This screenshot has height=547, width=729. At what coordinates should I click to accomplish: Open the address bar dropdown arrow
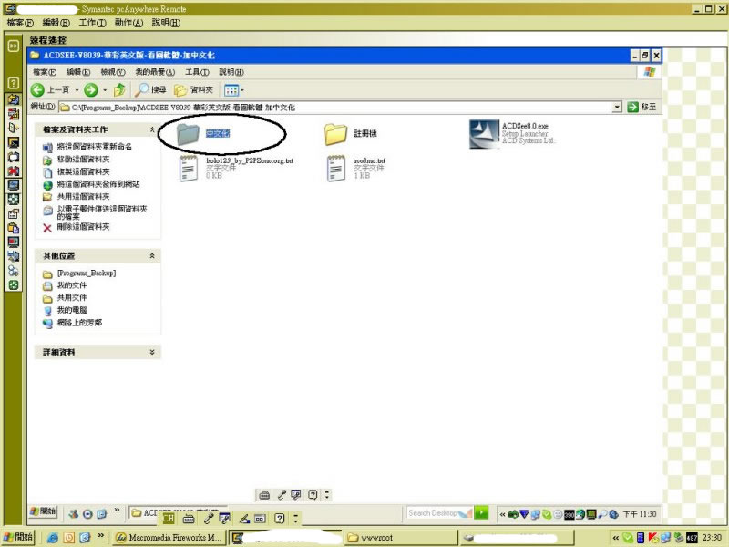[617, 108]
